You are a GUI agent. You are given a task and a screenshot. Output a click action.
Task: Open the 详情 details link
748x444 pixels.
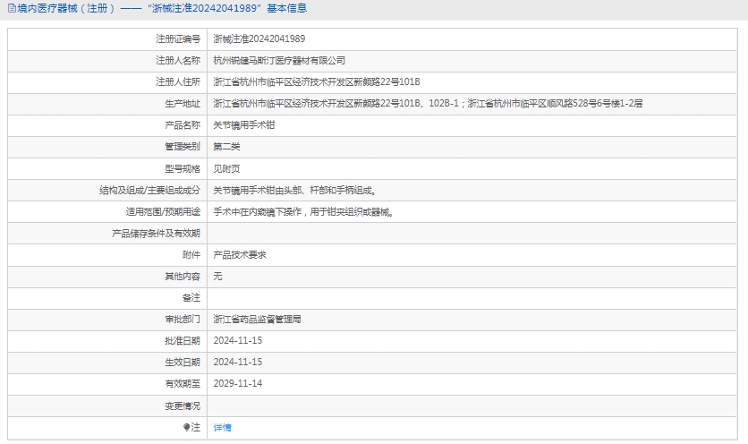[x=222, y=428]
